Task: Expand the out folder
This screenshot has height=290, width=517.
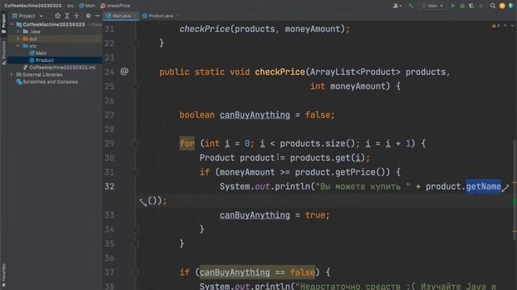Action: coord(18,39)
